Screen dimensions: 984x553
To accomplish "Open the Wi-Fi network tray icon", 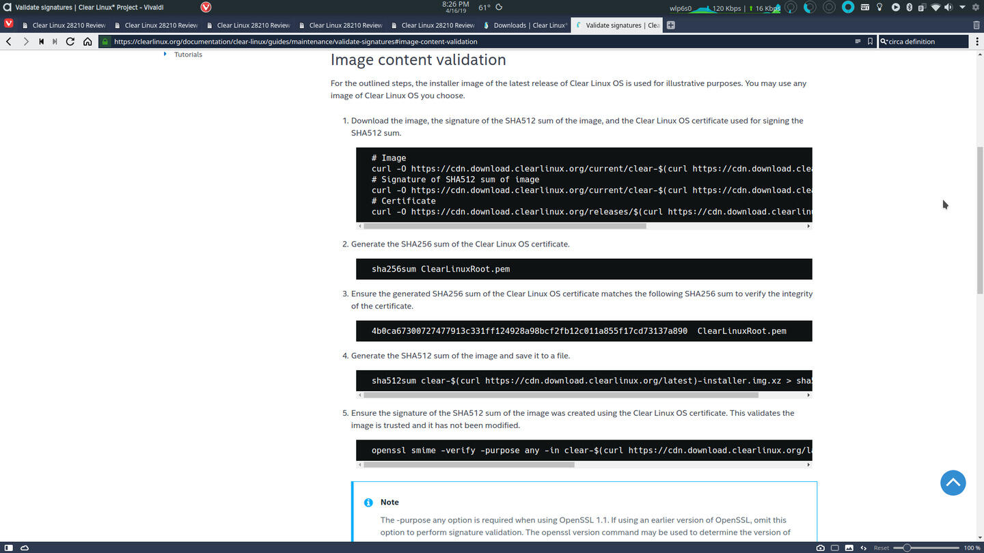I will (935, 7).
